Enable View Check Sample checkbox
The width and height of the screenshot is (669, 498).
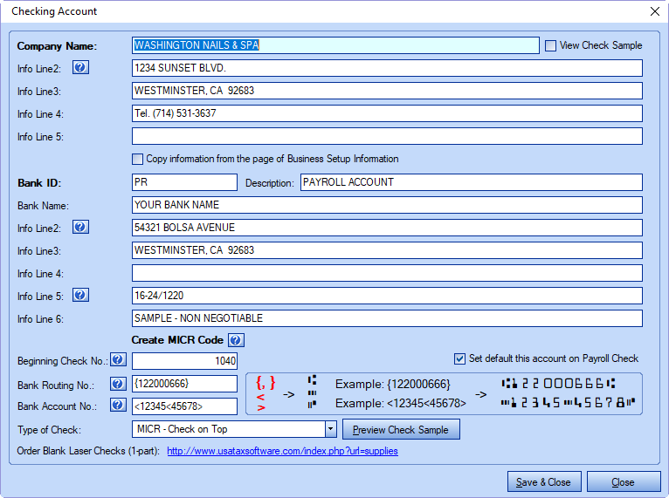(550, 45)
